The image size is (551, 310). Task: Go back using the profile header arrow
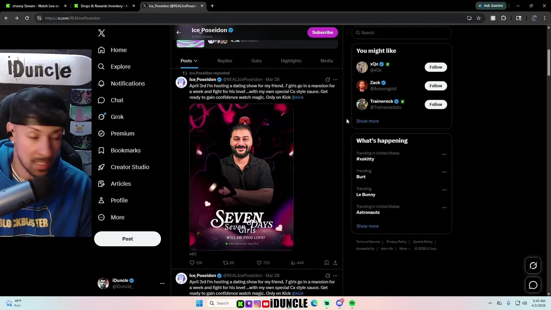(179, 32)
